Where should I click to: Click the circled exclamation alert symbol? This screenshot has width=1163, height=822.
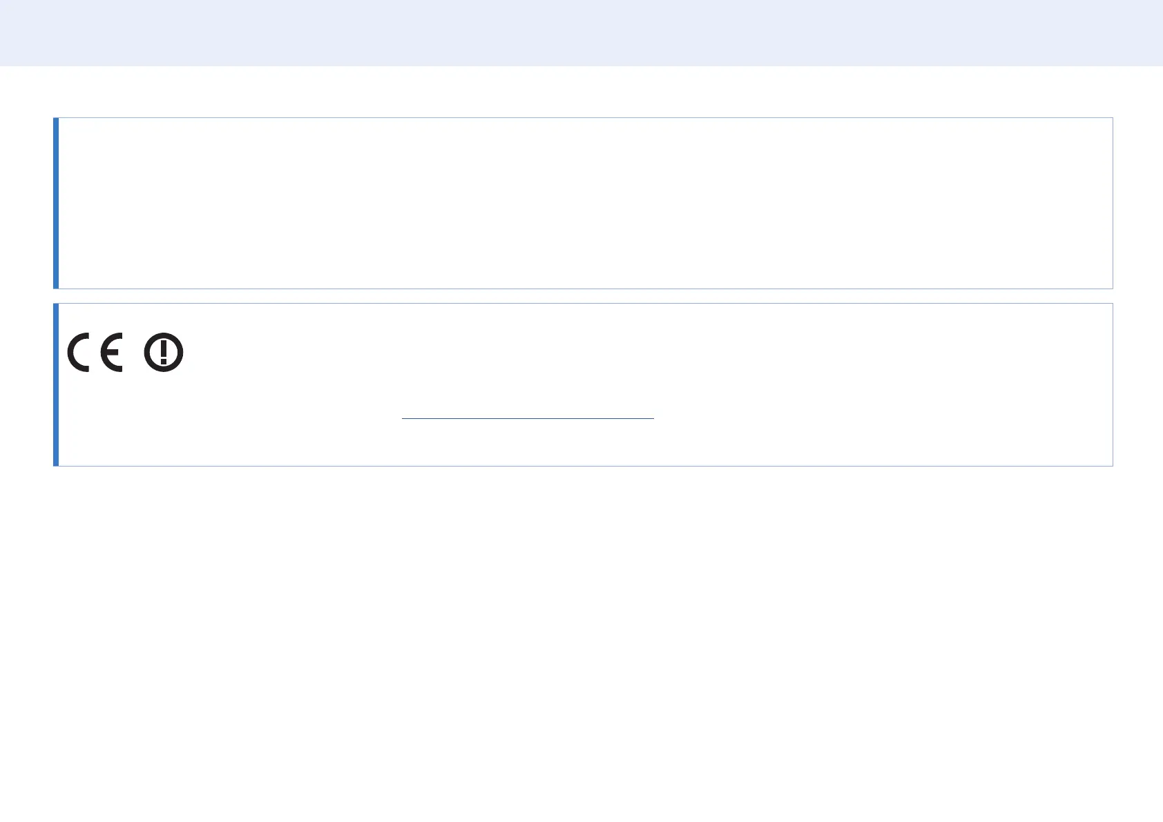click(x=164, y=353)
